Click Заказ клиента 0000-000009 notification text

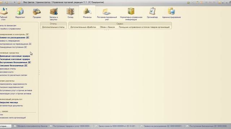tap(117, 126)
